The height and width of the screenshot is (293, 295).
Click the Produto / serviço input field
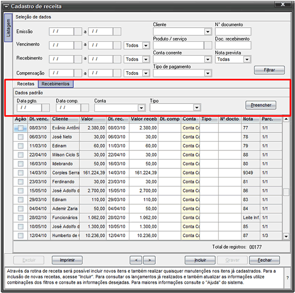(178, 45)
